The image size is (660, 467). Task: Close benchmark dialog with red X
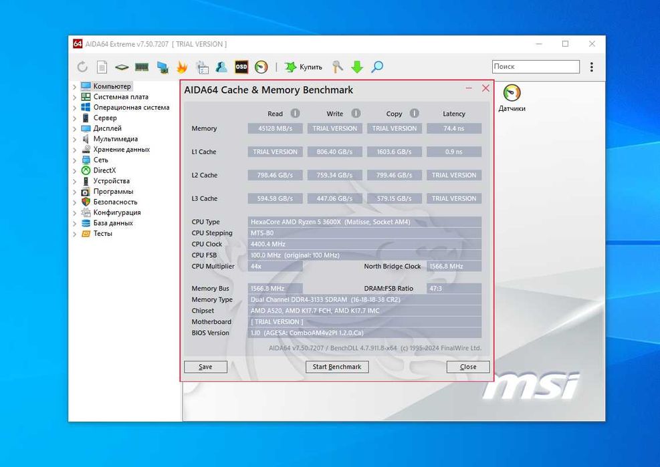point(485,88)
